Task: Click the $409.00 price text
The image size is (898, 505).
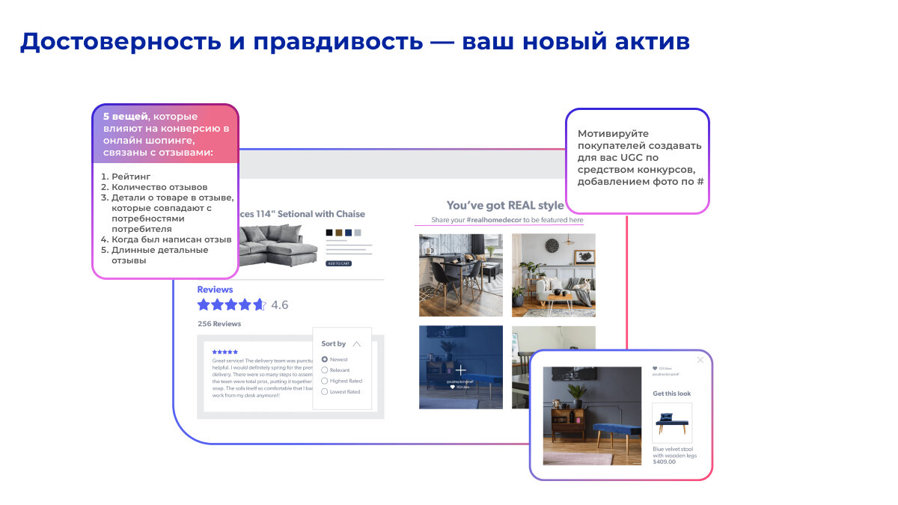Action: [x=664, y=462]
